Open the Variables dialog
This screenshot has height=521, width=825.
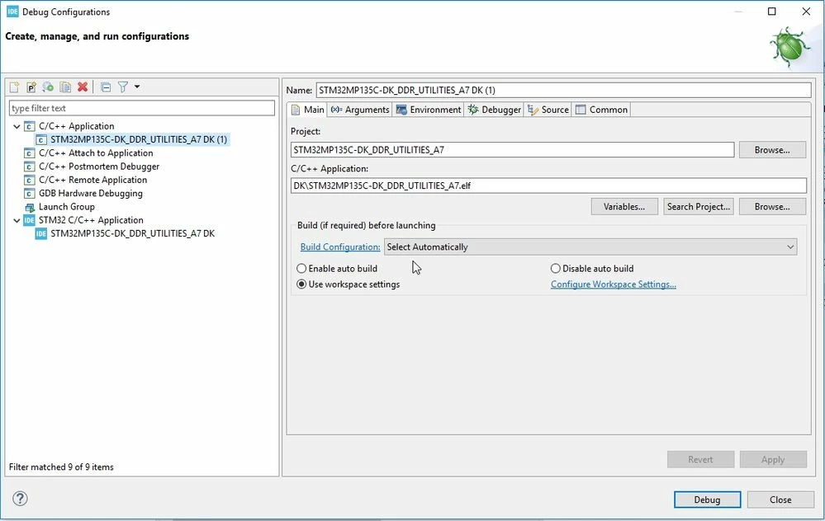pos(624,207)
